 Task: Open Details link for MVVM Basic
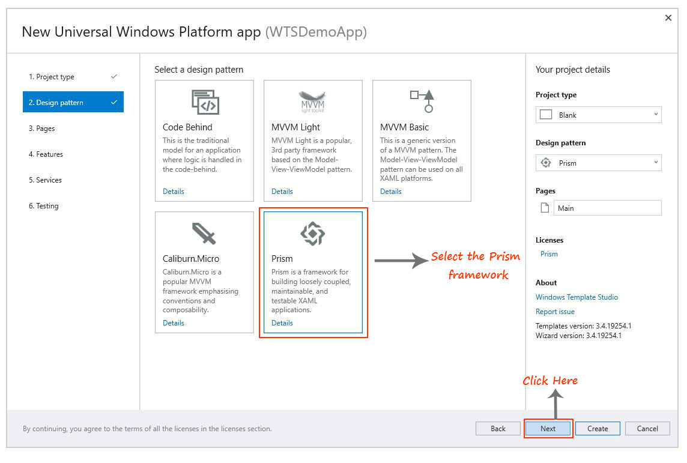click(x=391, y=192)
